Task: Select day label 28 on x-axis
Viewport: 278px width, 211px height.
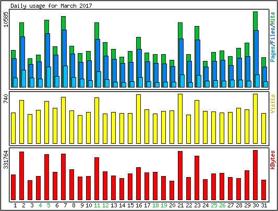Action: pos(239,205)
